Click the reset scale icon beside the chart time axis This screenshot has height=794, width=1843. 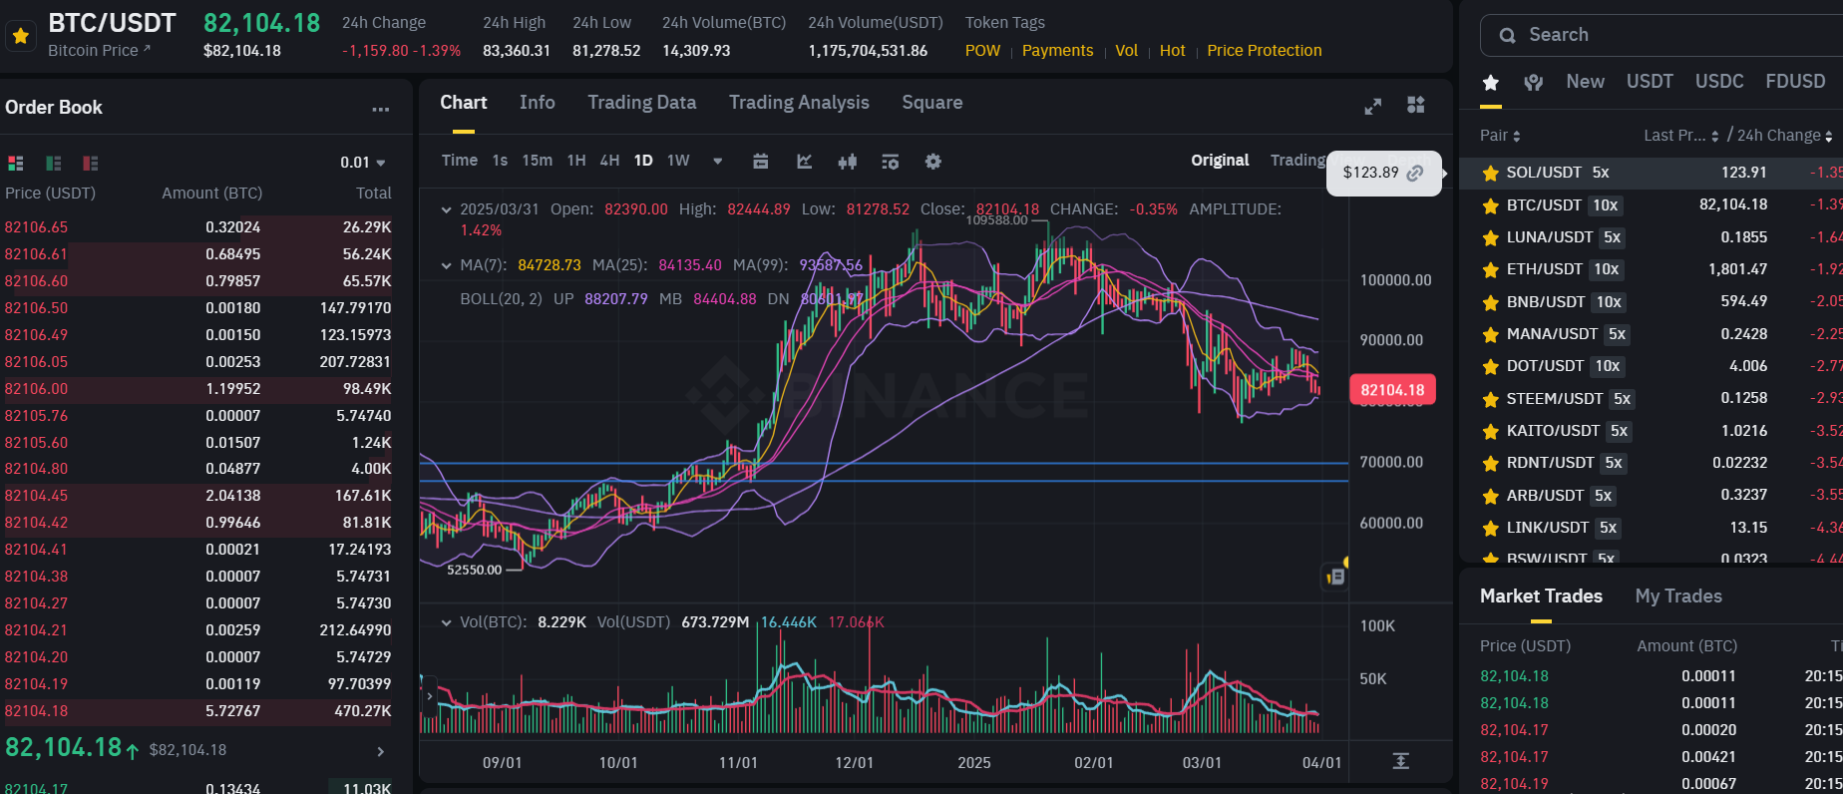tap(1401, 761)
